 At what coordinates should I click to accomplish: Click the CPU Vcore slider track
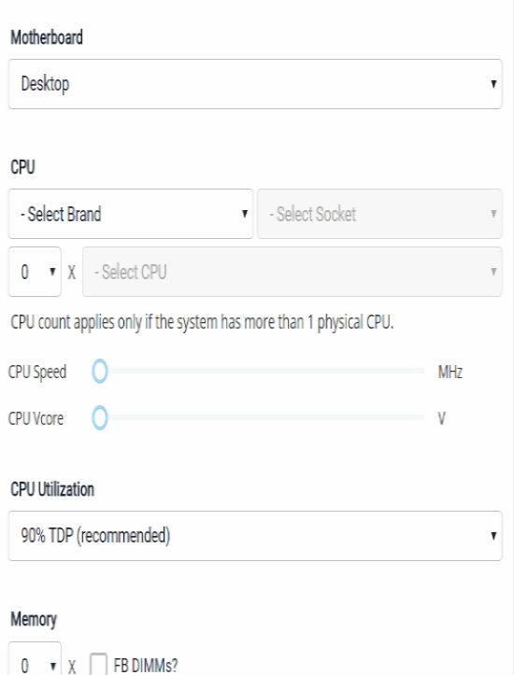(262, 417)
